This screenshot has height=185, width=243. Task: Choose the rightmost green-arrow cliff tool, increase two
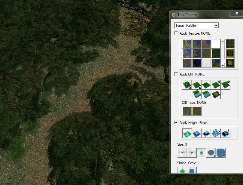(226, 85)
